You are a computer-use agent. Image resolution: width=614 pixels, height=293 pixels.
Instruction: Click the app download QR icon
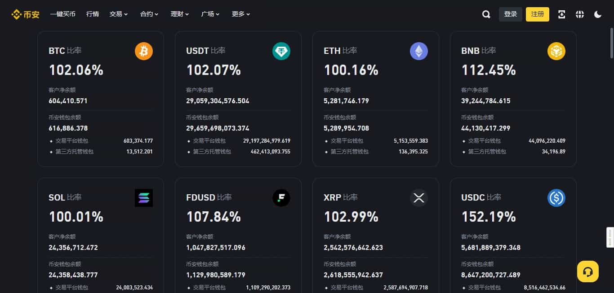point(561,14)
